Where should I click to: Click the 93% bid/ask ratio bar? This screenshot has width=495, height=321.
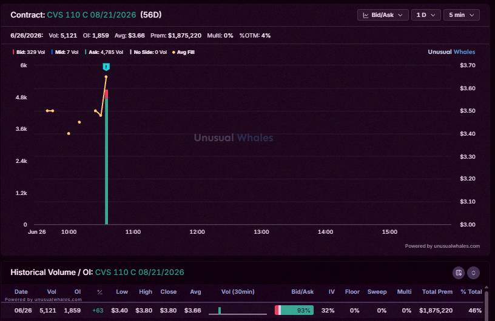click(294, 310)
